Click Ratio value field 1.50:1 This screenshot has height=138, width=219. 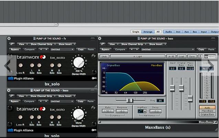pyautogui.click(x=108, y=111)
